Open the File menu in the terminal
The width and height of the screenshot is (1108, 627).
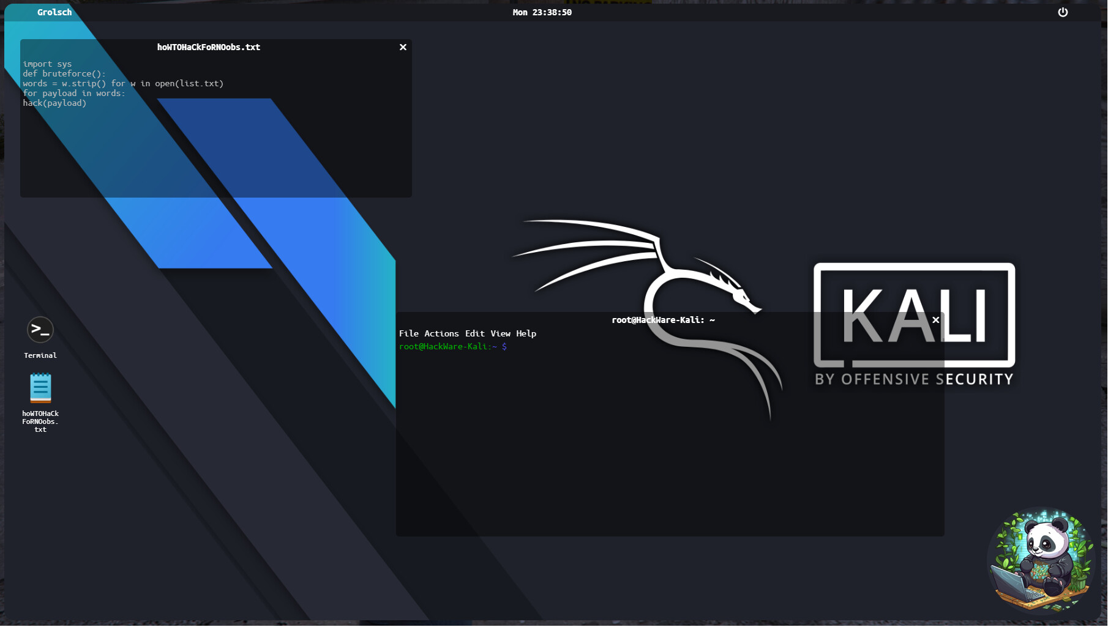click(409, 333)
